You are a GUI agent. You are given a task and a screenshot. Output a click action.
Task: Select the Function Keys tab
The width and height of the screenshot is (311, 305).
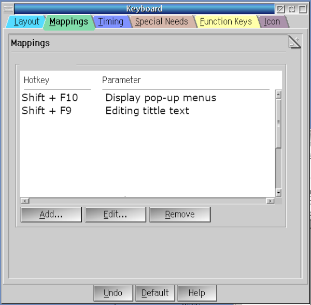coord(226,21)
